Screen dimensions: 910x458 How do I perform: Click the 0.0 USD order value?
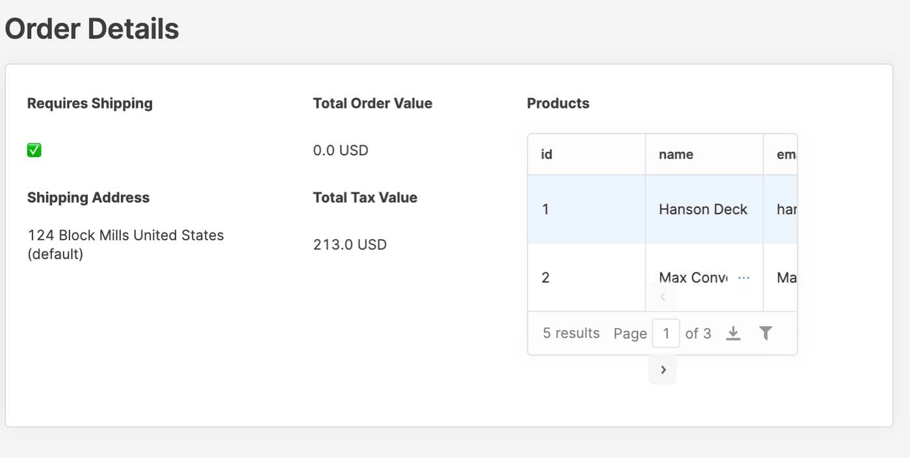[x=341, y=150]
